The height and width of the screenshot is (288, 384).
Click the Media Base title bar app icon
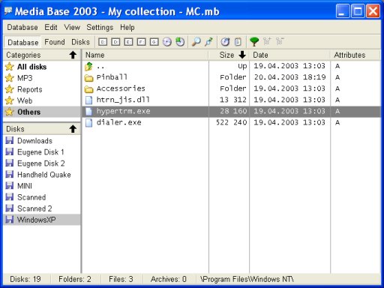(8, 10)
